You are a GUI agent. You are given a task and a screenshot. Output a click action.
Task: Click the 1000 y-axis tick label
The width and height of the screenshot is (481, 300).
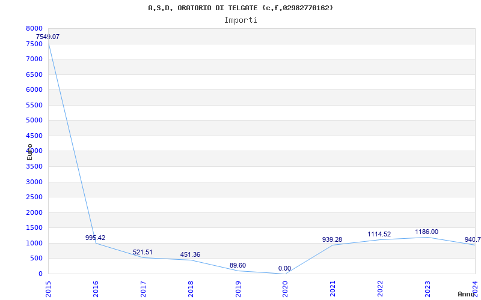(34, 243)
